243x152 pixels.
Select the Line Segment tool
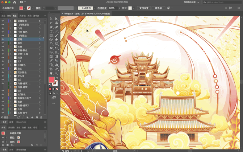point(56,31)
